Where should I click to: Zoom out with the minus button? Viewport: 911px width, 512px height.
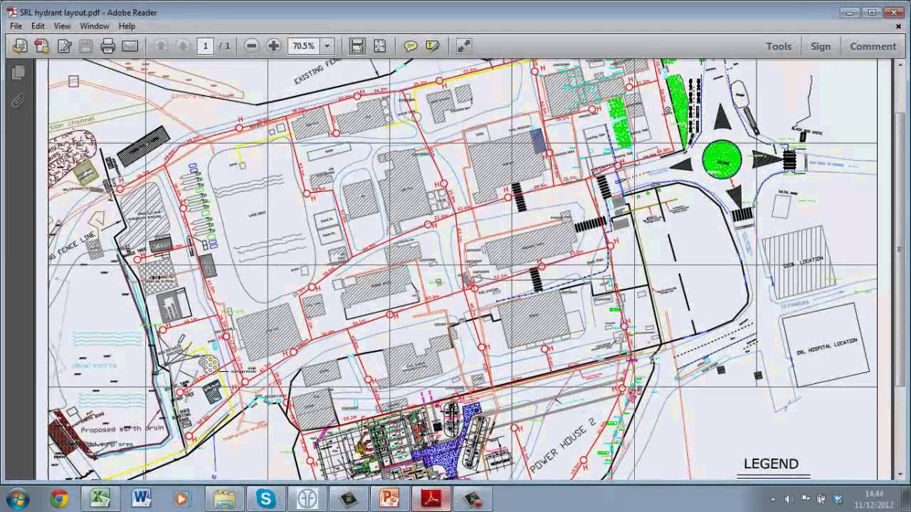tap(251, 46)
